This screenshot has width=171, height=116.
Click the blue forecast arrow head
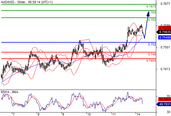pos(148,14)
